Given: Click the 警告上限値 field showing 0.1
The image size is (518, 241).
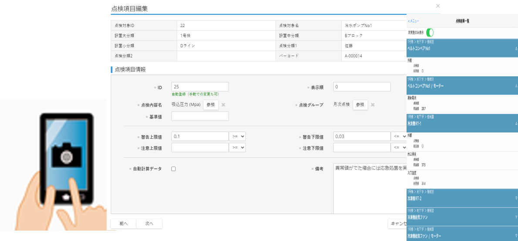Looking at the screenshot, I should click(x=200, y=136).
